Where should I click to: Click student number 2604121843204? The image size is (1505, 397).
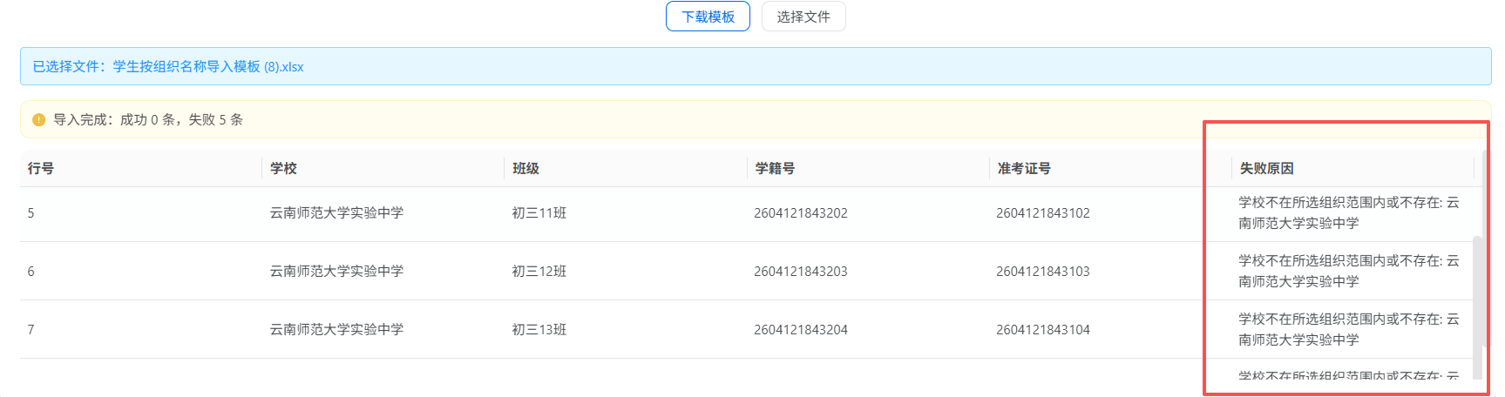[x=801, y=330]
